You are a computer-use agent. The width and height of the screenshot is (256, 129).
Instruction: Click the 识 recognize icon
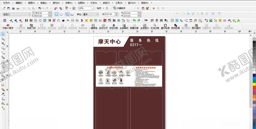point(152,20)
